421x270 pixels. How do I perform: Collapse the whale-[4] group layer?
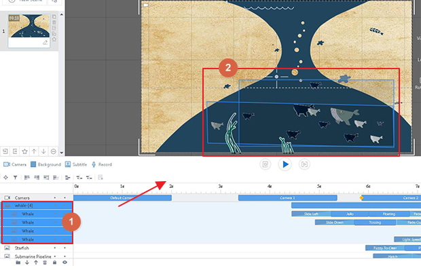point(7,206)
